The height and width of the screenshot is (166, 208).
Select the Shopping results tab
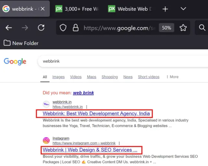pyautogui.click(x=110, y=77)
